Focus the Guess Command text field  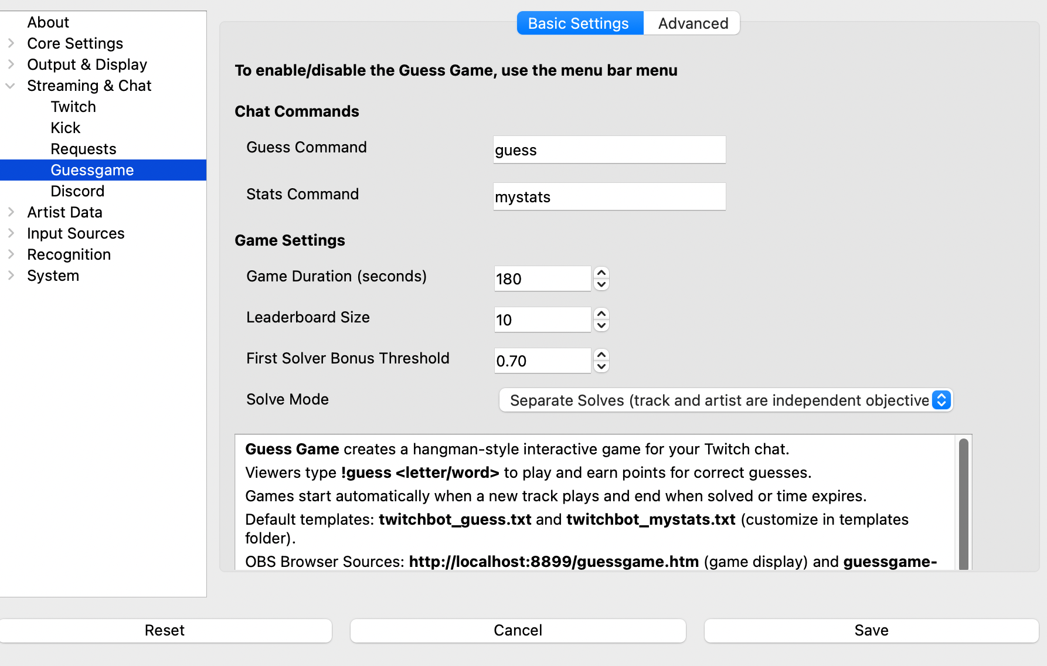point(609,150)
